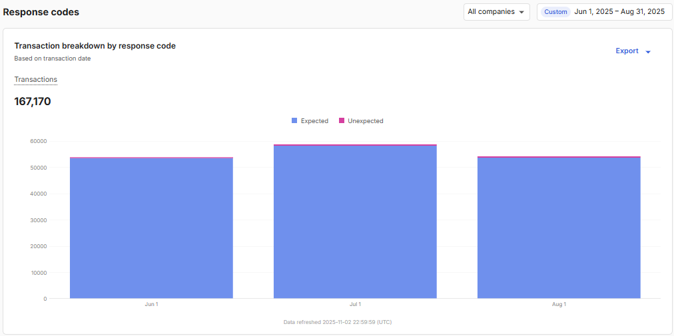
Task: Click the Response codes page heading
Action: coord(41,12)
